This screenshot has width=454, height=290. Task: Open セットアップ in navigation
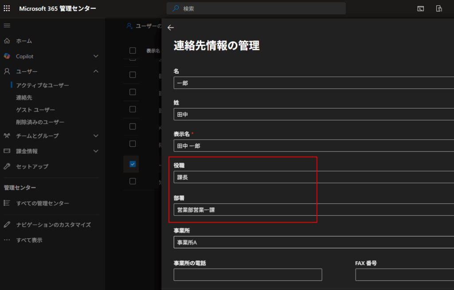[x=32, y=166]
